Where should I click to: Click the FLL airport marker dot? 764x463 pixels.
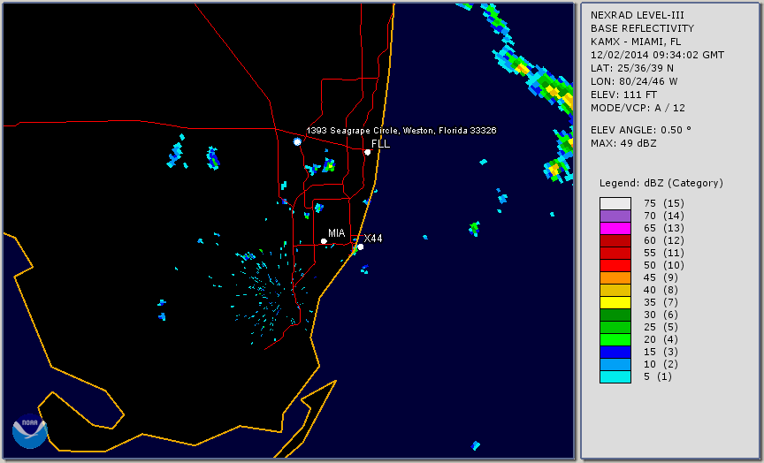(367, 152)
